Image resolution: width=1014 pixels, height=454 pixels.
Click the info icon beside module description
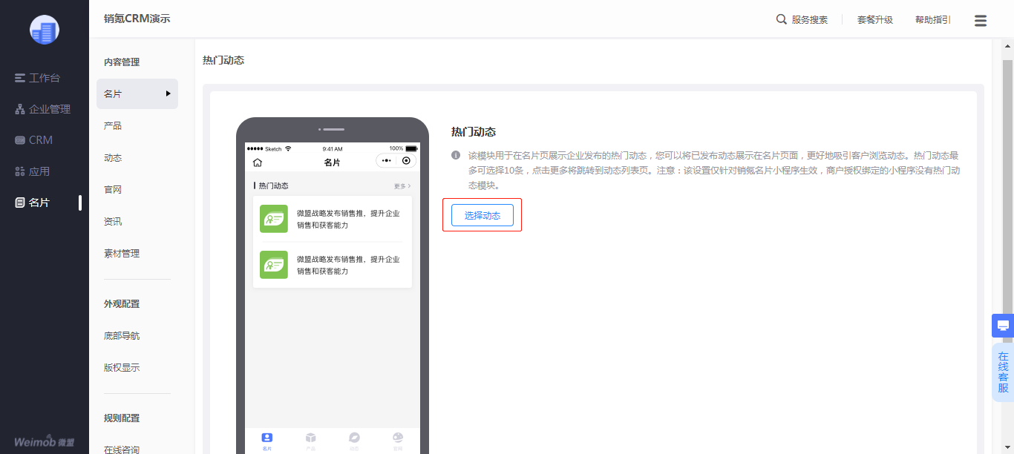coord(456,156)
